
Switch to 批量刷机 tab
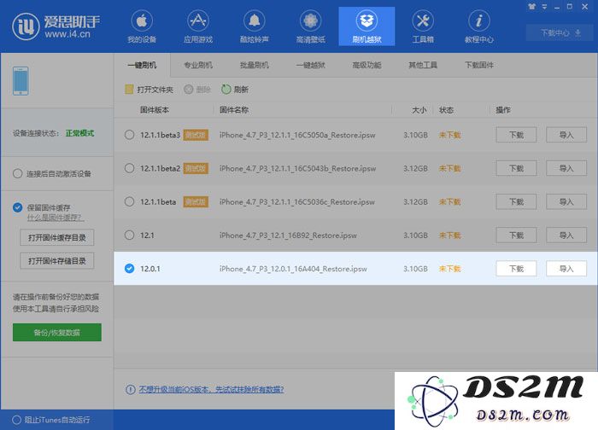point(254,65)
